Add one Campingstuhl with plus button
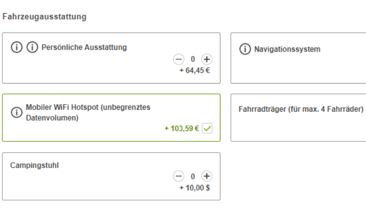366x216 pixels. click(207, 176)
